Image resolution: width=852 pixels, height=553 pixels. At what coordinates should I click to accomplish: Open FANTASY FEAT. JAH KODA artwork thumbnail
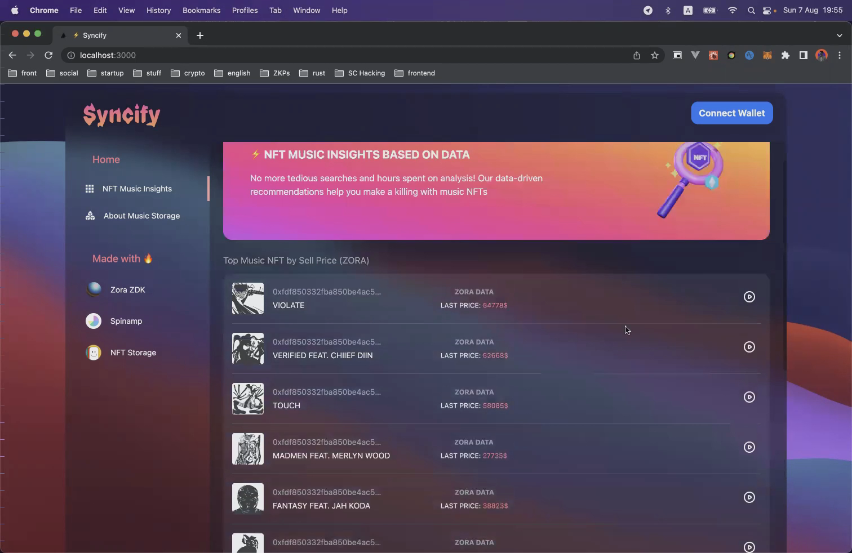coord(248,499)
